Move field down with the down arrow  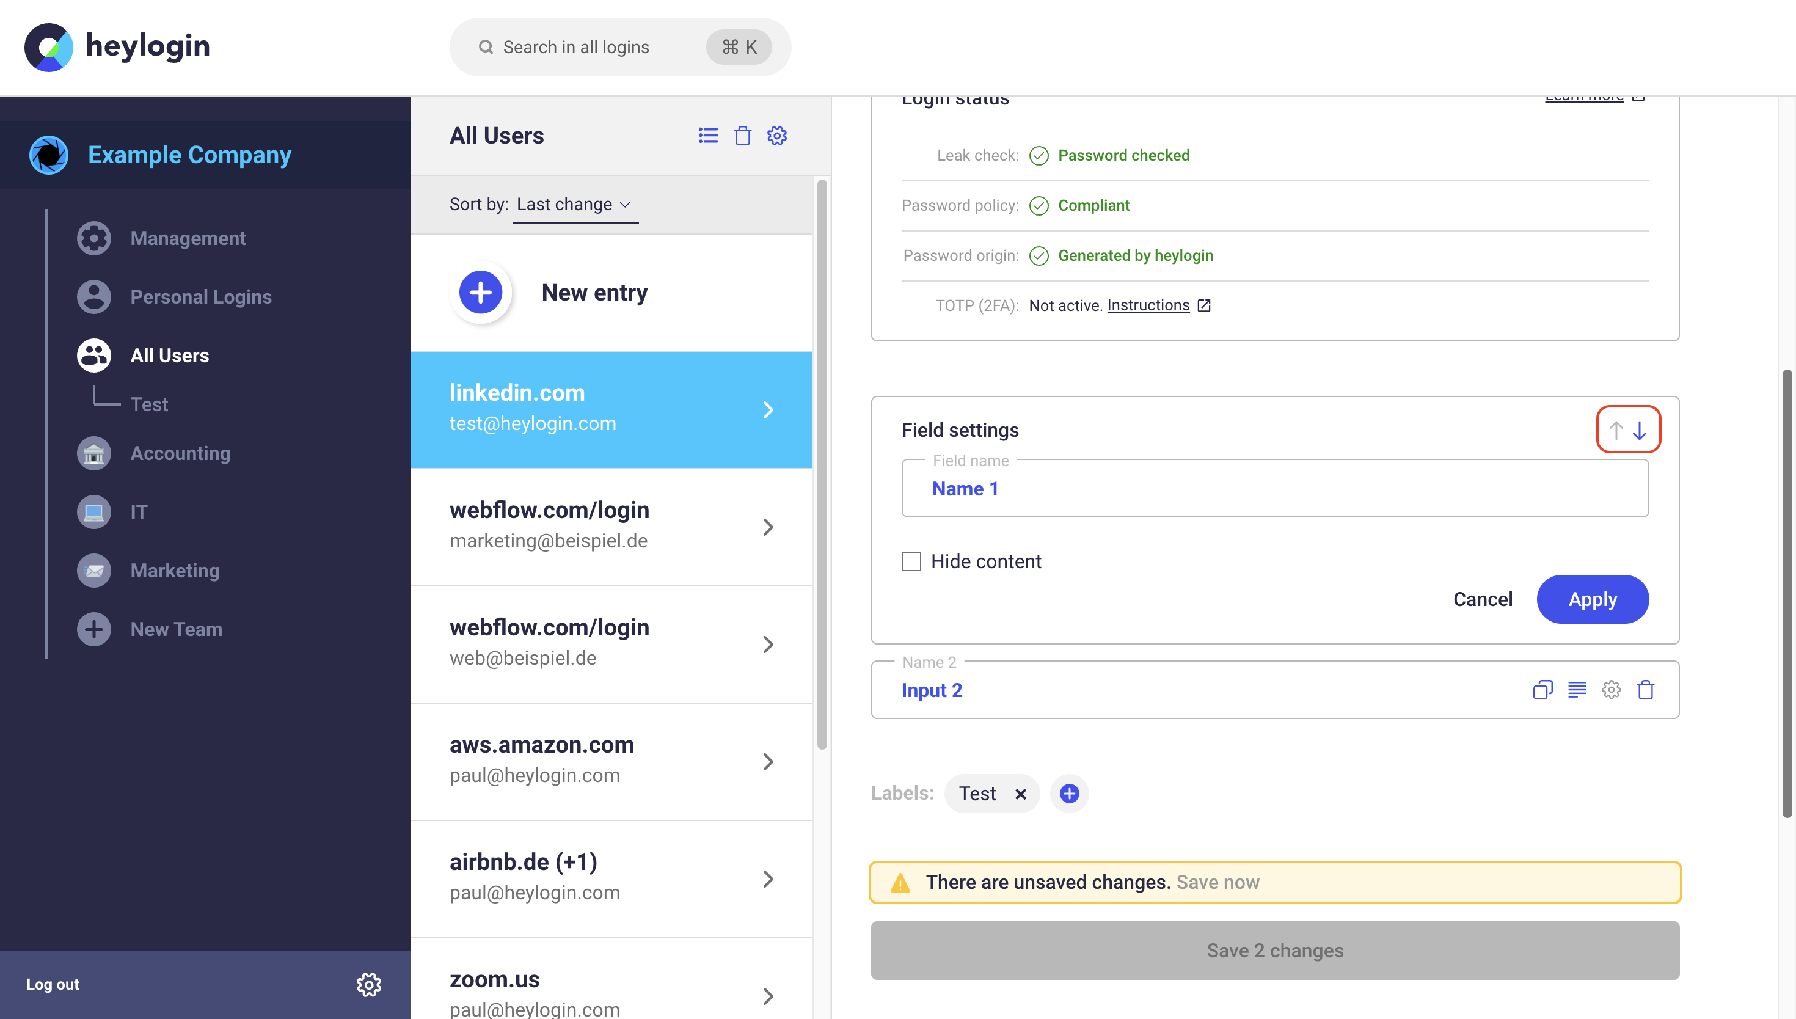coord(1639,431)
